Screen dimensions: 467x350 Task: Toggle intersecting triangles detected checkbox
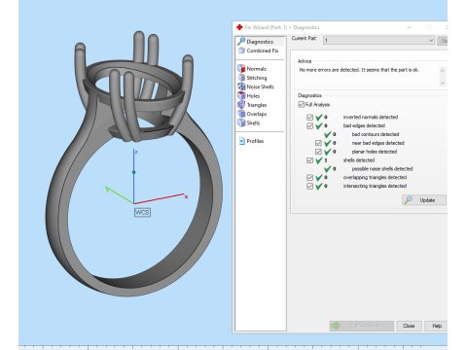click(309, 187)
